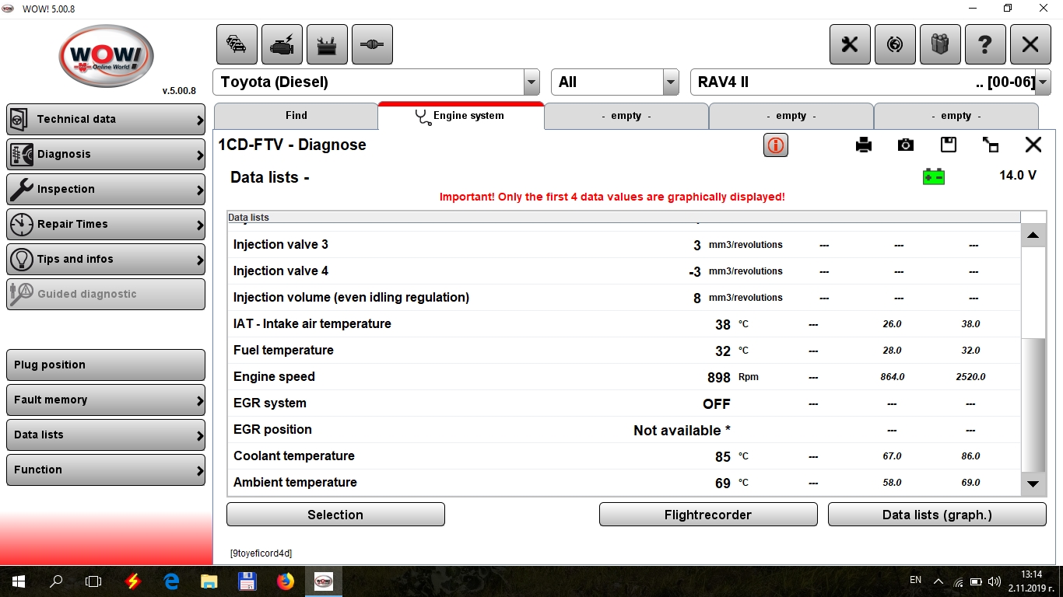This screenshot has height=597, width=1063.
Task: Open the All model filter dropdown
Action: [x=671, y=82]
